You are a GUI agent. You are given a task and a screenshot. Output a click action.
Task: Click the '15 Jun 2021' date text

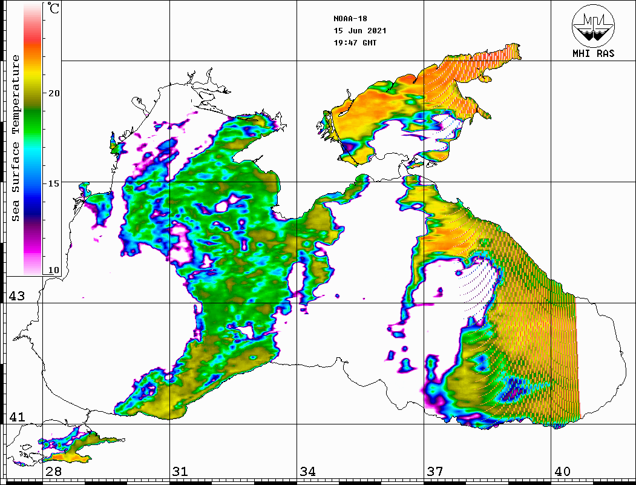(x=360, y=31)
